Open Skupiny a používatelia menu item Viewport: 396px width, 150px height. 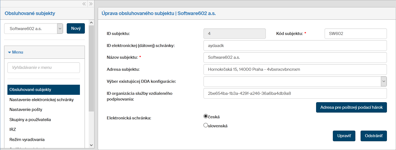click(30, 120)
